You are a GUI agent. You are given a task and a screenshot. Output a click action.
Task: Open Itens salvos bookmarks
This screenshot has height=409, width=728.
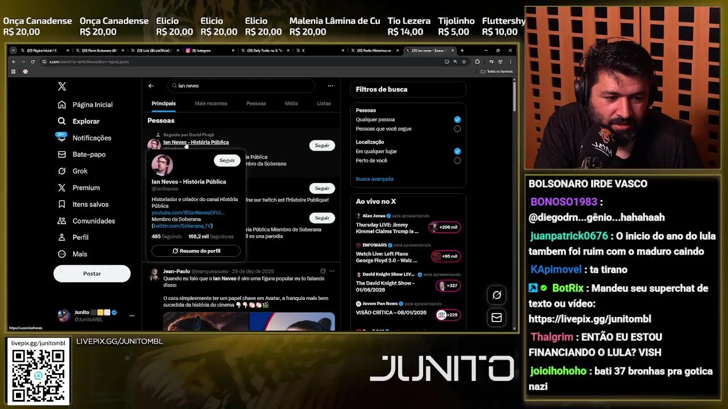click(83, 204)
